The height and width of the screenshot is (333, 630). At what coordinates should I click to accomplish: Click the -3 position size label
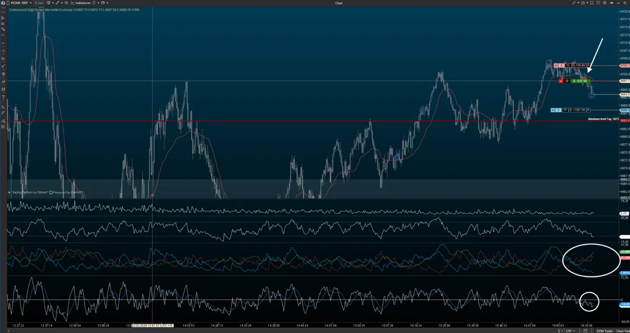pyautogui.click(x=566, y=81)
